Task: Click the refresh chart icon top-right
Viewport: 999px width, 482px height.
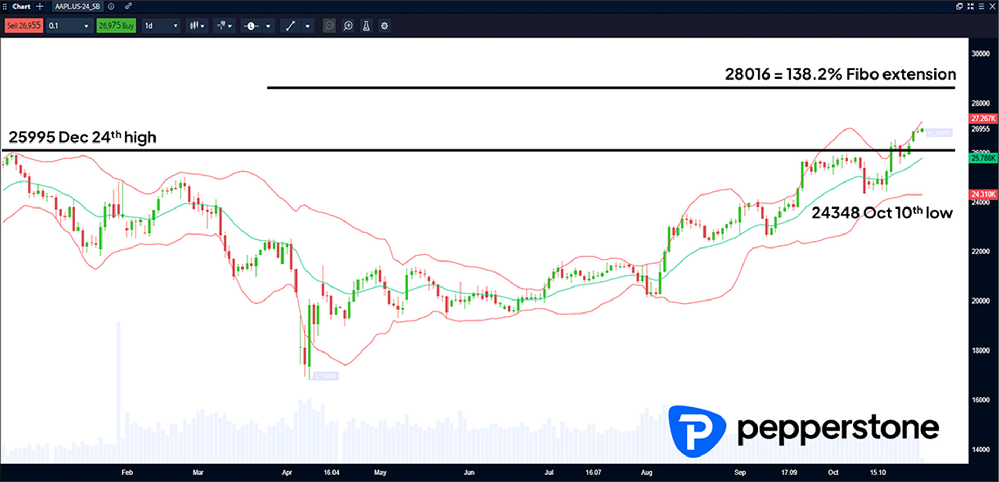Action: tap(959, 7)
